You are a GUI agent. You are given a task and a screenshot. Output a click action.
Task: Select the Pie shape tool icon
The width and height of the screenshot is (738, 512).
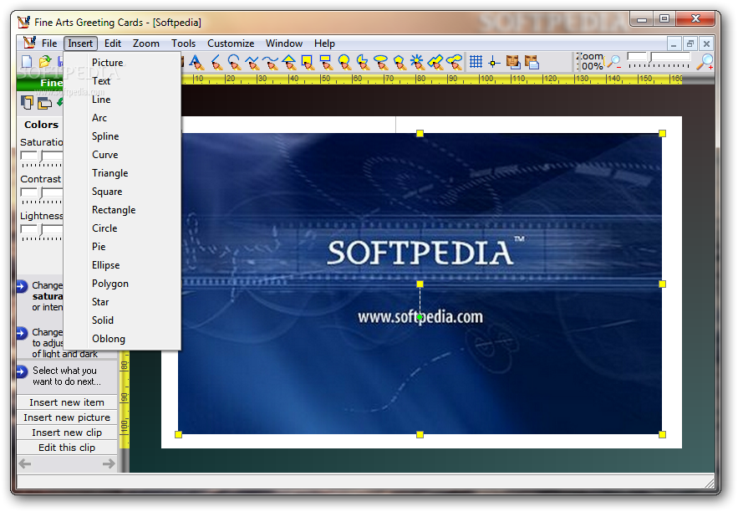tap(363, 62)
